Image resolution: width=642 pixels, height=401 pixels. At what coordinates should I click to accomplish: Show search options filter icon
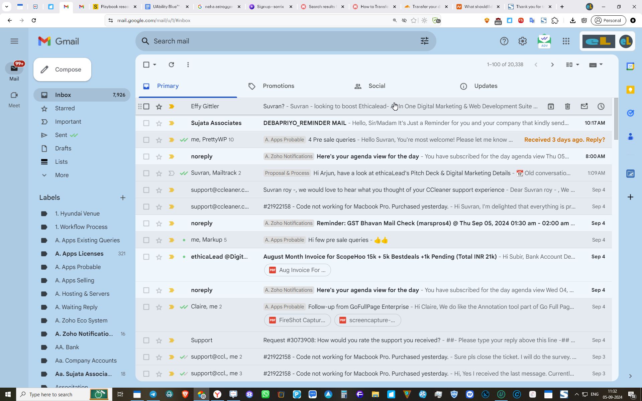coord(424,41)
